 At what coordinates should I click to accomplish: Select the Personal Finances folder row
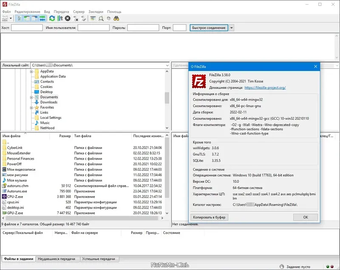click(82, 158)
